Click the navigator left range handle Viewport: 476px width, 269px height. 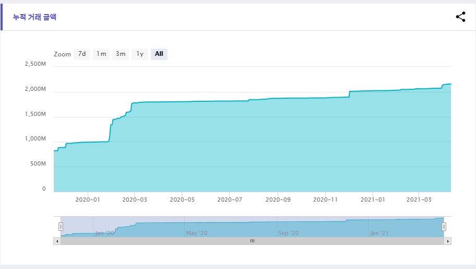(61, 227)
